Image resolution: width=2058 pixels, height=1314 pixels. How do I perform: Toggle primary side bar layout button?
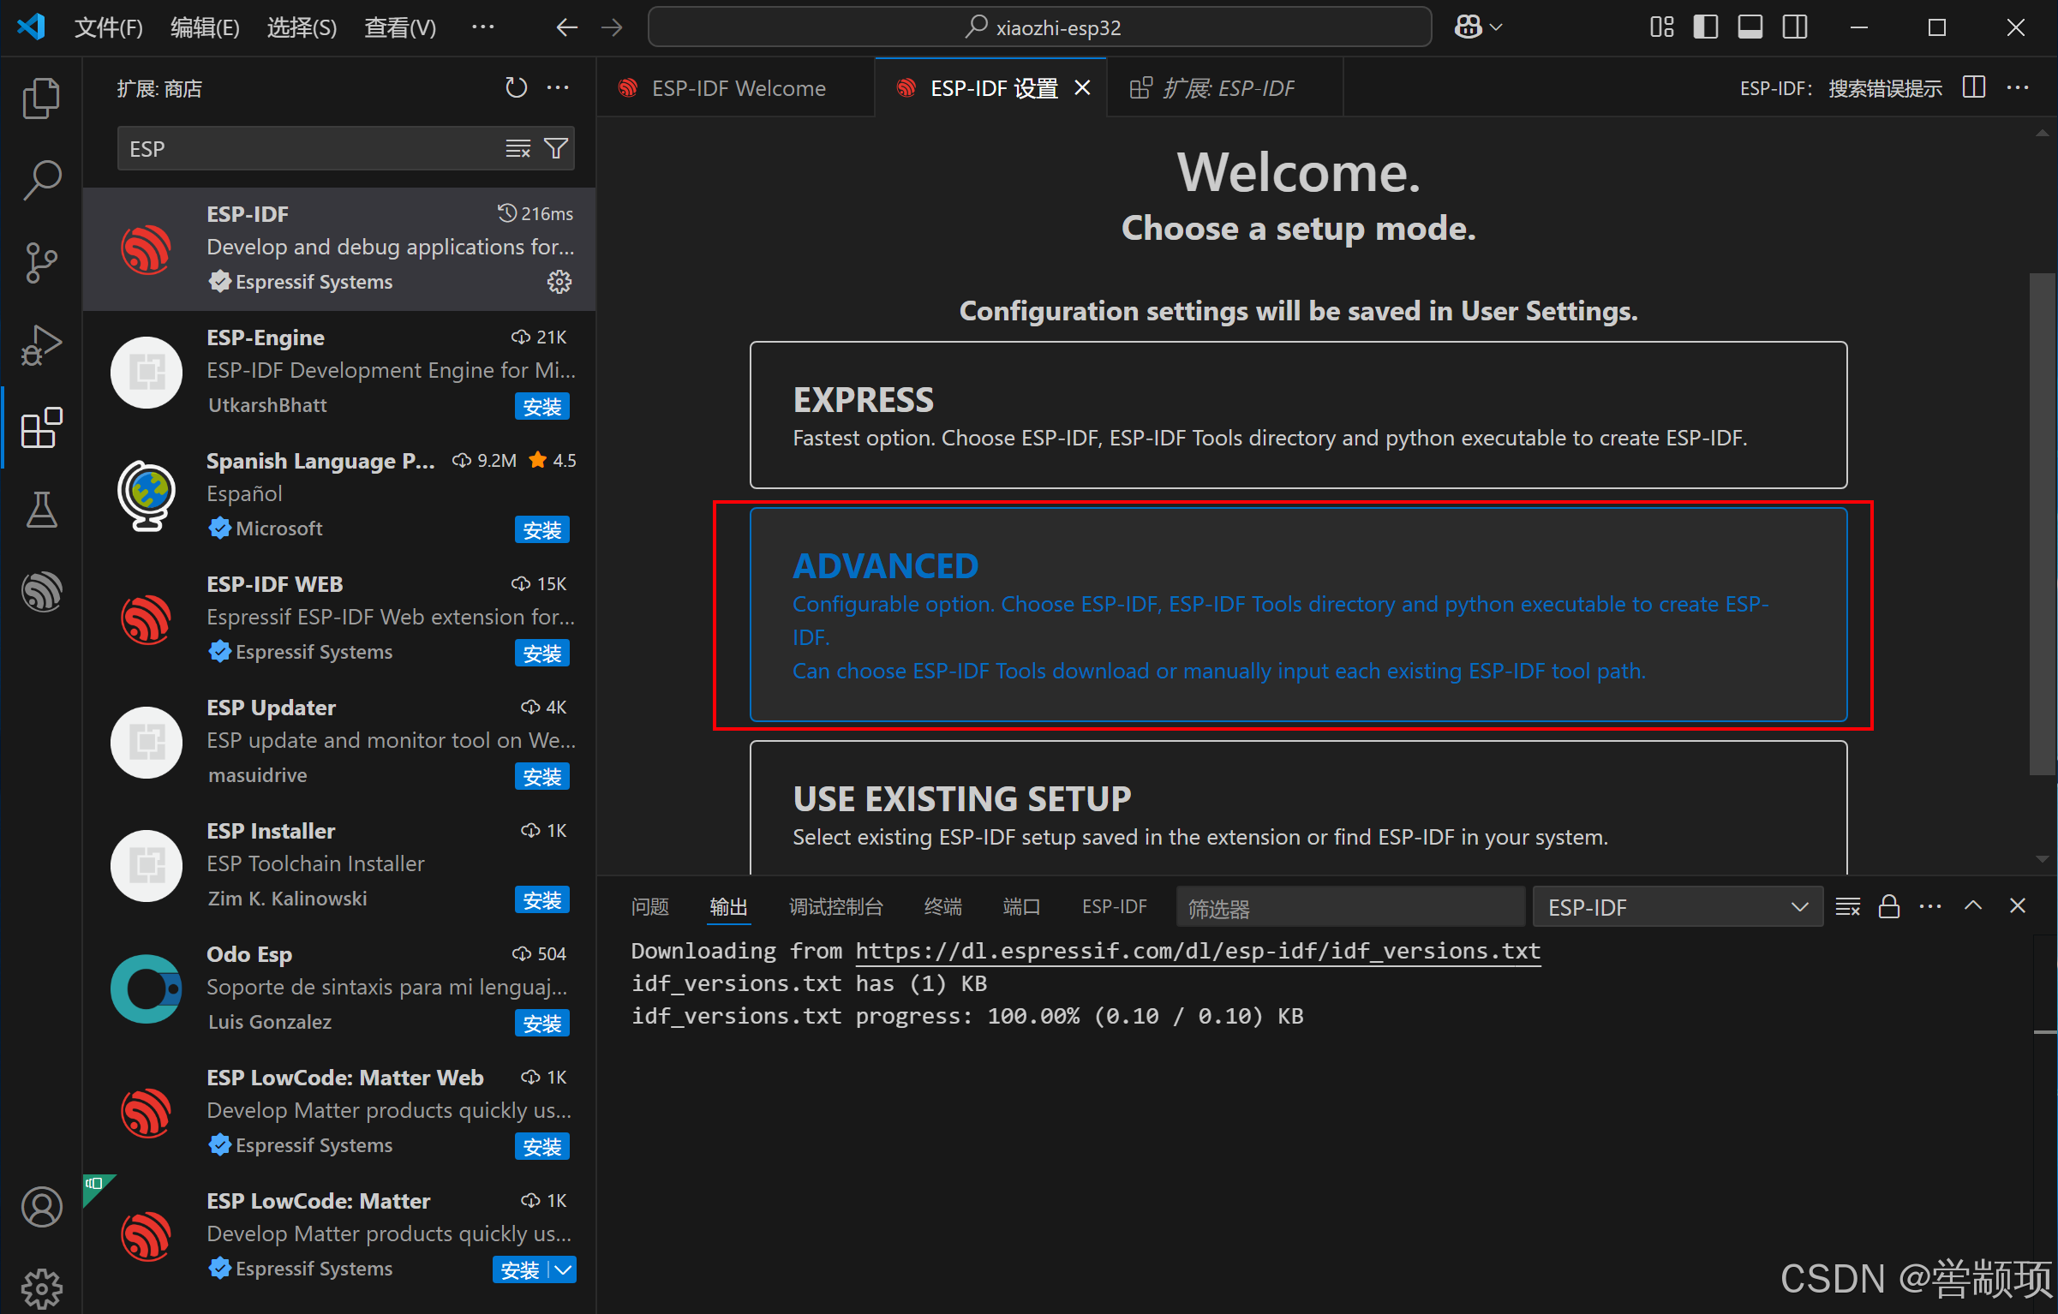tap(1705, 27)
